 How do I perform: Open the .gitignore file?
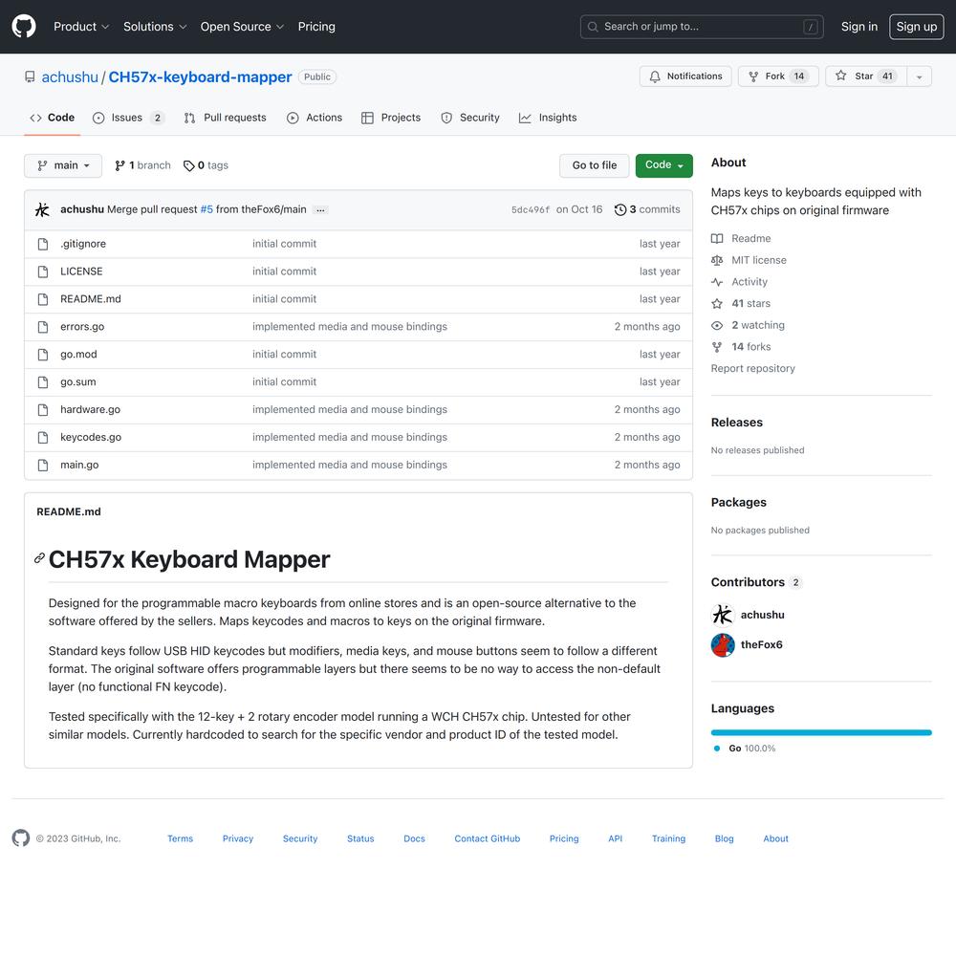pos(83,244)
